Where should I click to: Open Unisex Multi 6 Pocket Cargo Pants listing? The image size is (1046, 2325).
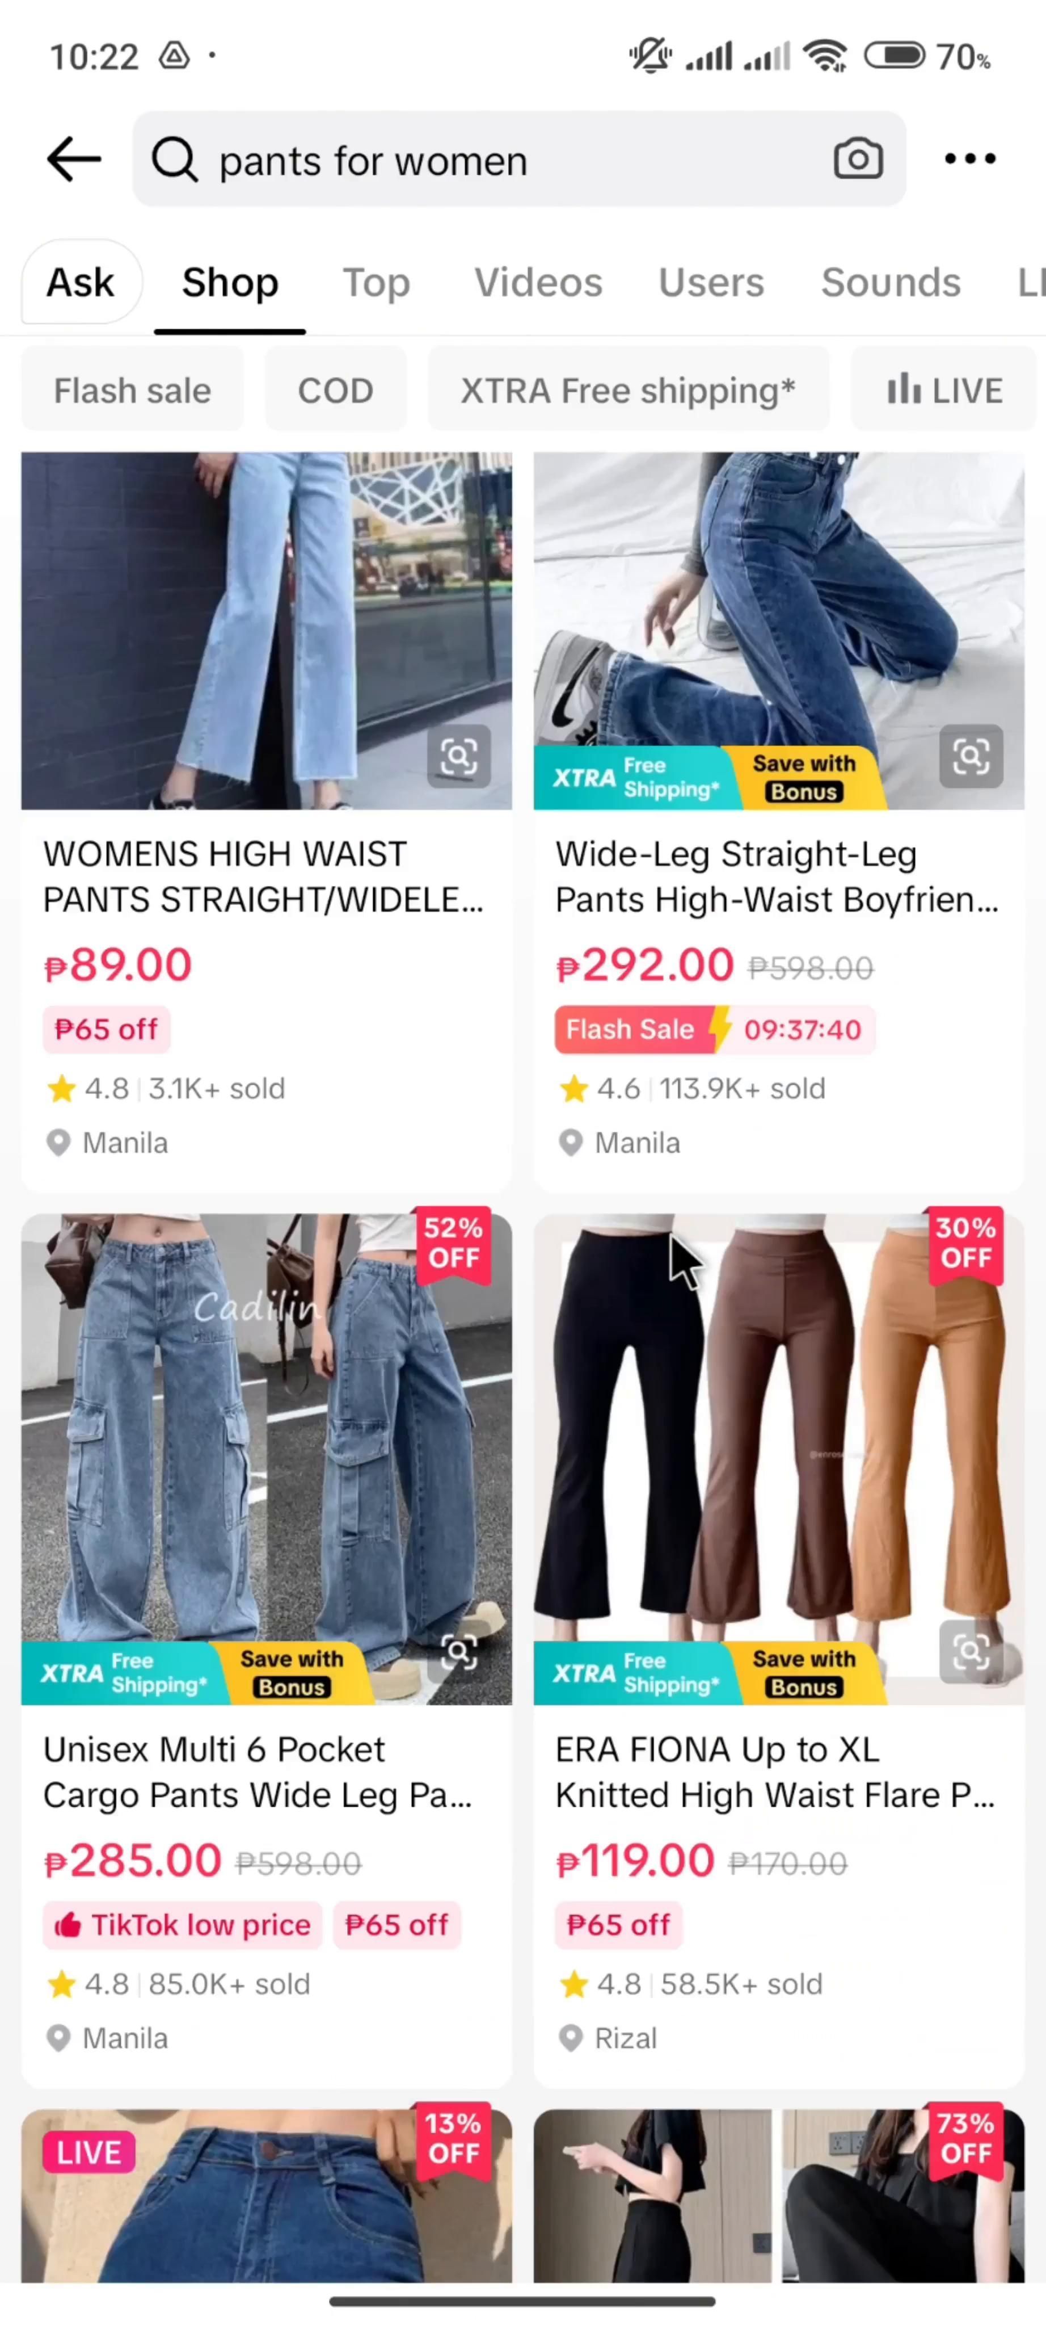click(267, 1650)
